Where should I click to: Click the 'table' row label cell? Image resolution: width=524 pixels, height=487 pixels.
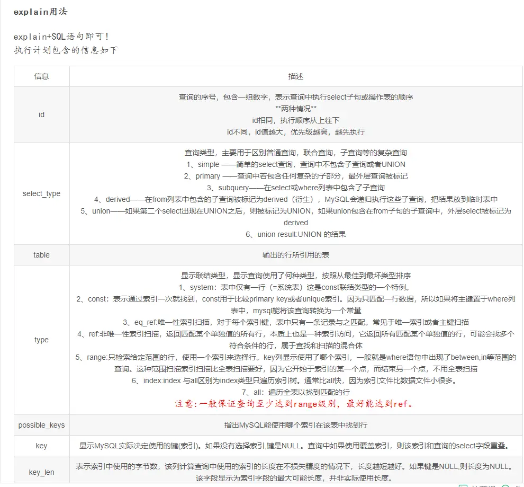(x=41, y=255)
